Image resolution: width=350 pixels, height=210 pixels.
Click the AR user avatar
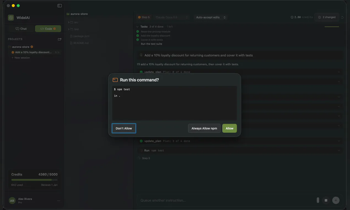tap(12, 201)
